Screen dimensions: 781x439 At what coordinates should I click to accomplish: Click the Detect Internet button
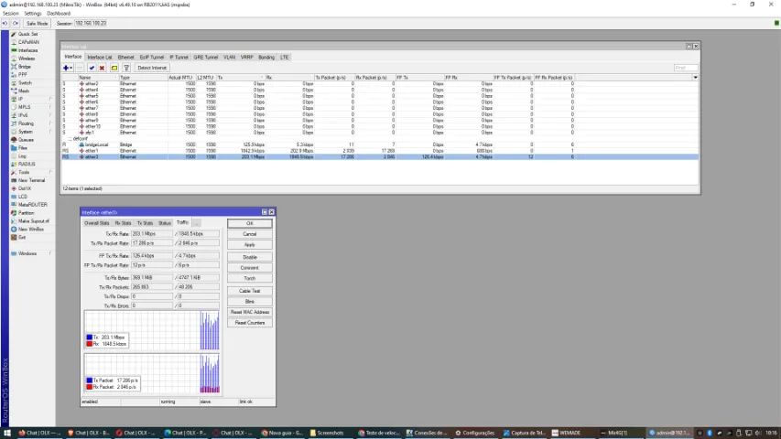pyautogui.click(x=152, y=68)
